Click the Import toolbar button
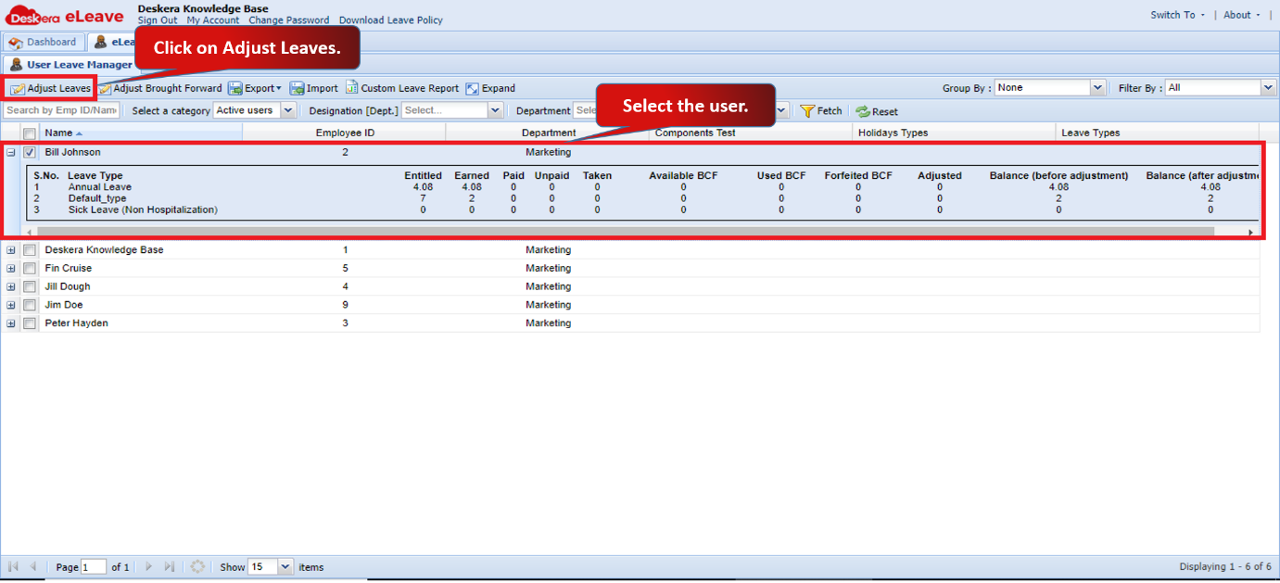This screenshot has width=1280, height=583. [x=314, y=88]
